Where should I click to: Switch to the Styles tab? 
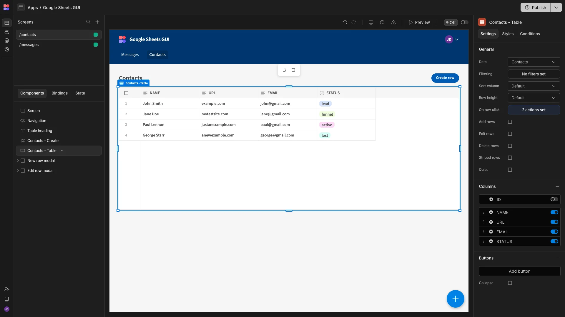pos(508,34)
